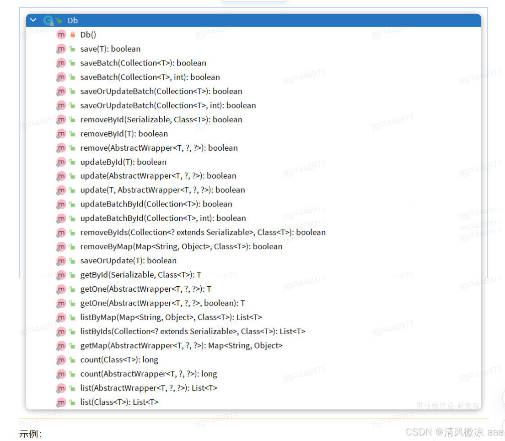Collapse the Db class node chevron
The width and height of the screenshot is (505, 441).
click(33, 20)
